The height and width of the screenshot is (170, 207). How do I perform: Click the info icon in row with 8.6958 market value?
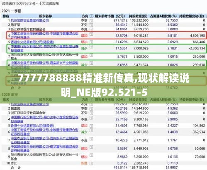tap(91, 63)
